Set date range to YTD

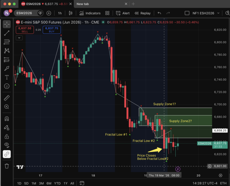(57, 183)
